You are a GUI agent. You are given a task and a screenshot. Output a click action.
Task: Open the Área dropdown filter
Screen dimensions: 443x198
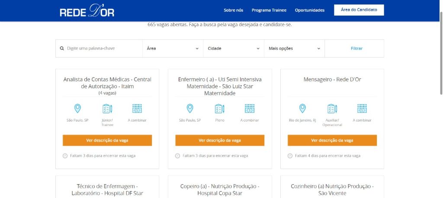click(x=173, y=48)
